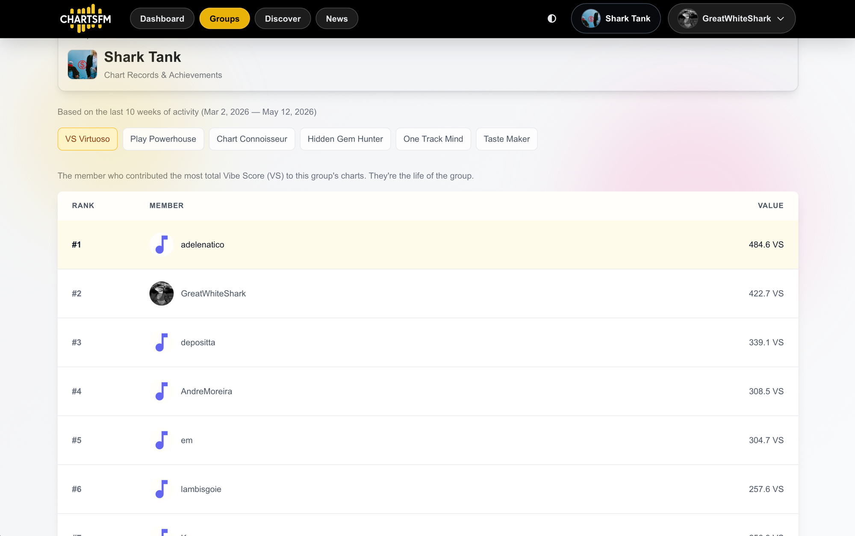Viewport: 855px width, 536px height.
Task: Click the #6 rank cell
Action: tap(77, 489)
